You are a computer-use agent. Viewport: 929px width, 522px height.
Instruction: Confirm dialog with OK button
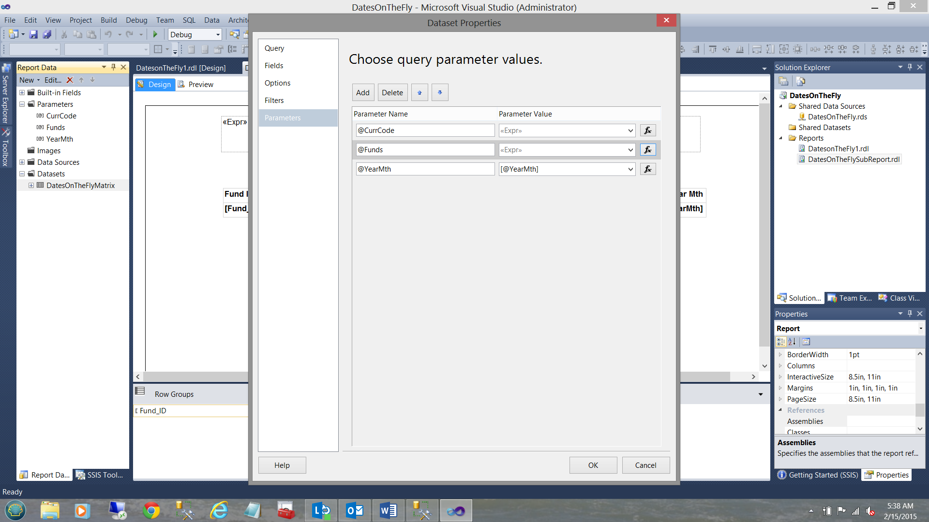[x=593, y=465]
